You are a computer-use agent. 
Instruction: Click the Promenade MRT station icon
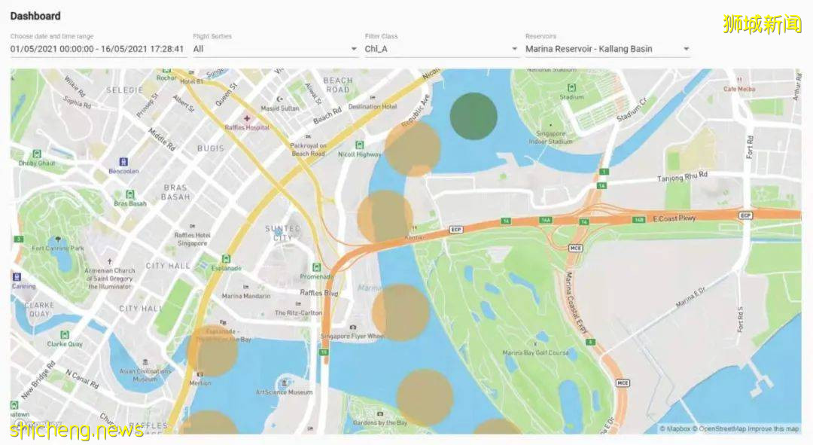coord(316,267)
